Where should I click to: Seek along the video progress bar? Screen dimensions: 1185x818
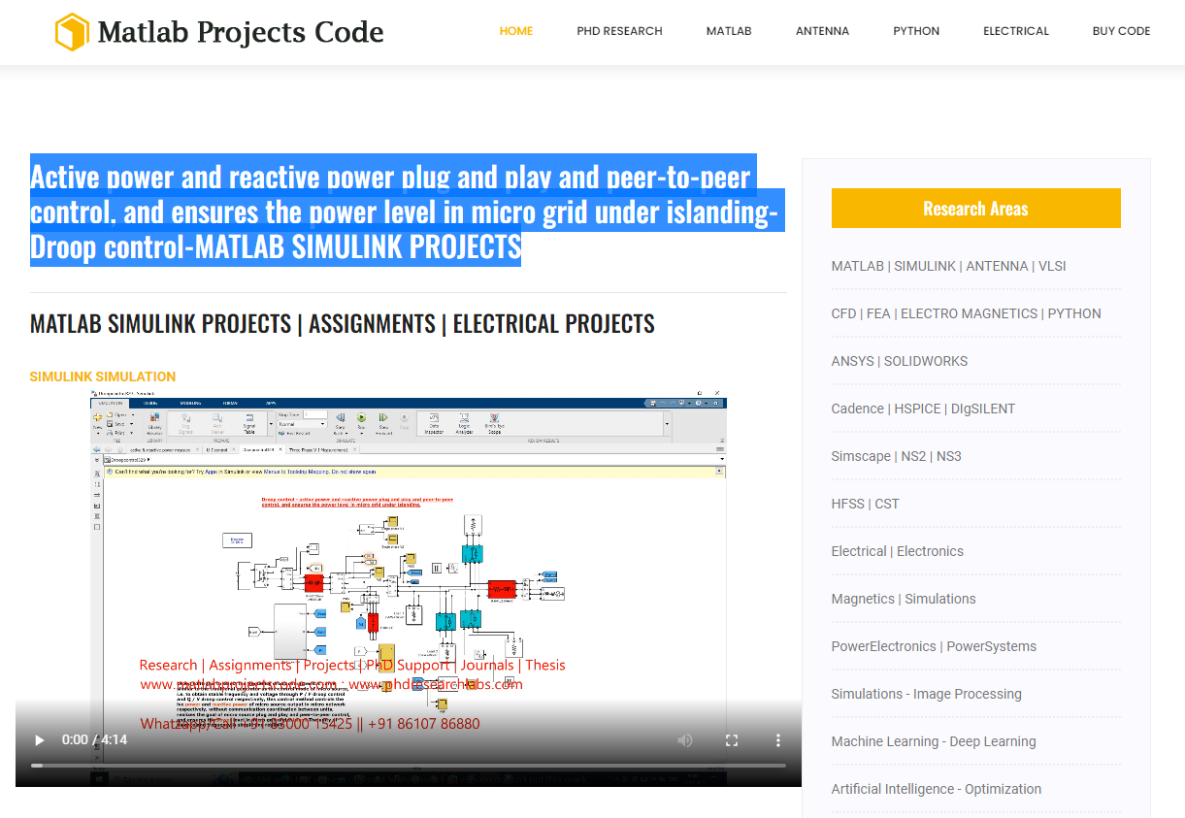pos(409,766)
